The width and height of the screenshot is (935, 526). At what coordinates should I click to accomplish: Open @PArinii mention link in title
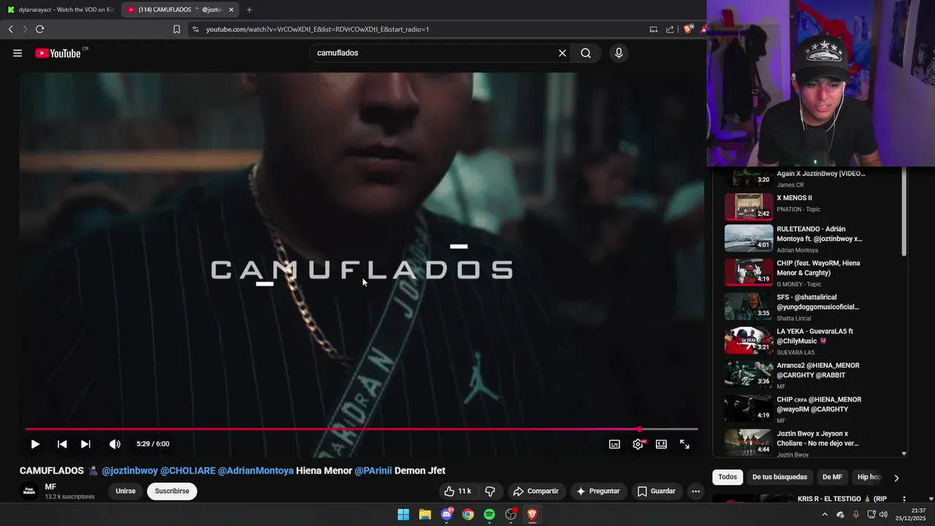(373, 470)
